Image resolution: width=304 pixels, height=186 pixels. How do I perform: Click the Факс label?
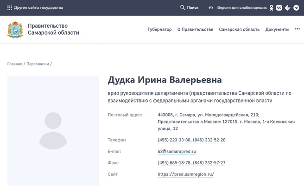tap(113, 163)
